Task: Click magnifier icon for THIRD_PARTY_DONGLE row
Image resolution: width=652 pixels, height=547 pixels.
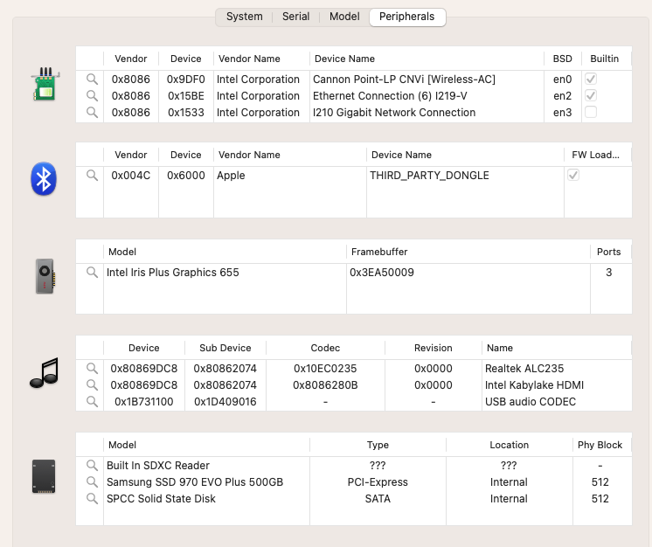Action: (92, 175)
